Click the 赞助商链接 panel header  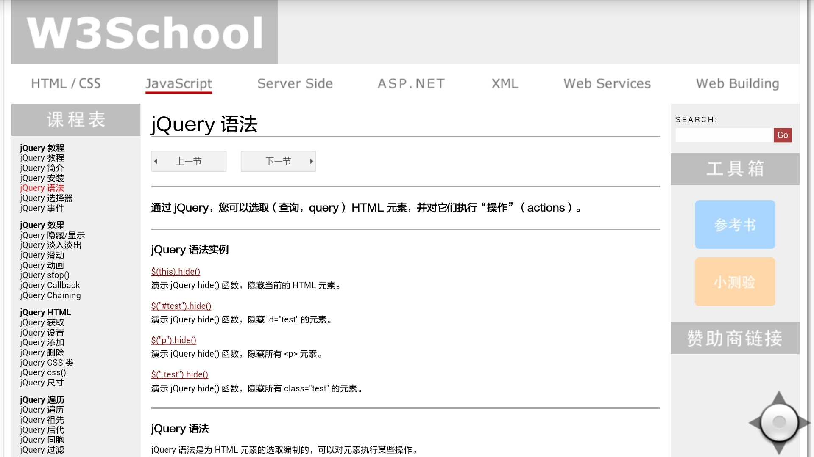coord(735,338)
